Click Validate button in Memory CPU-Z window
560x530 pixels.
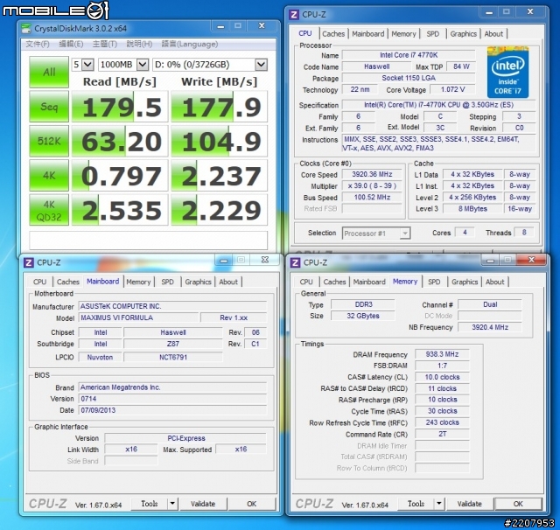click(x=469, y=504)
